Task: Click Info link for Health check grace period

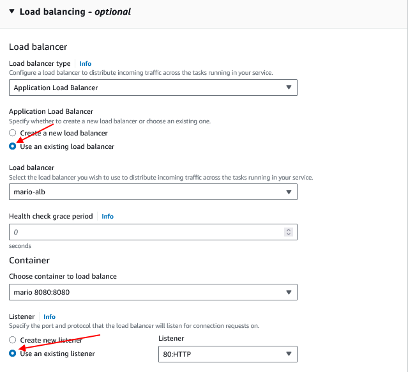Action: point(107,216)
